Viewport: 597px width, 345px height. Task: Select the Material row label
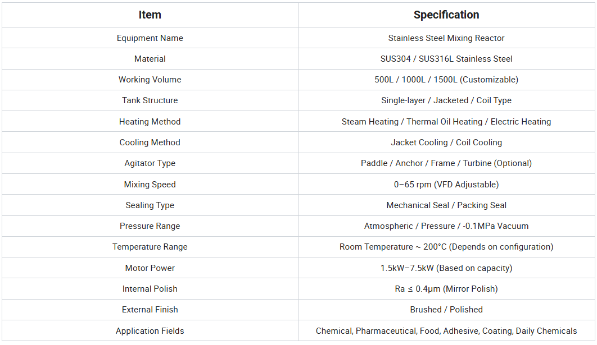pos(150,59)
